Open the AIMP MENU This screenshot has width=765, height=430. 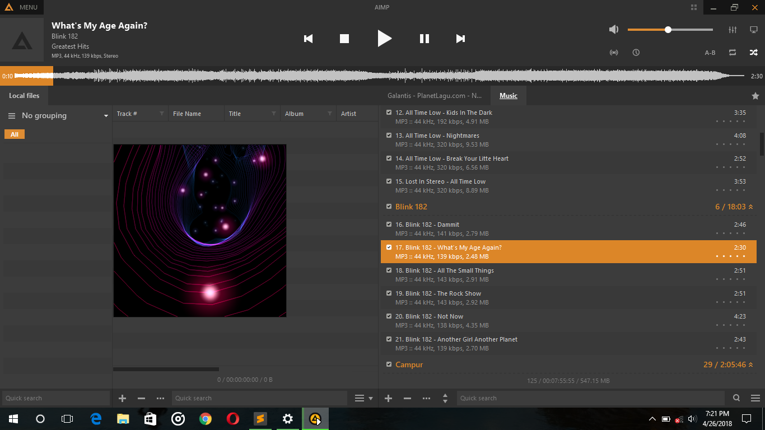[21, 7]
